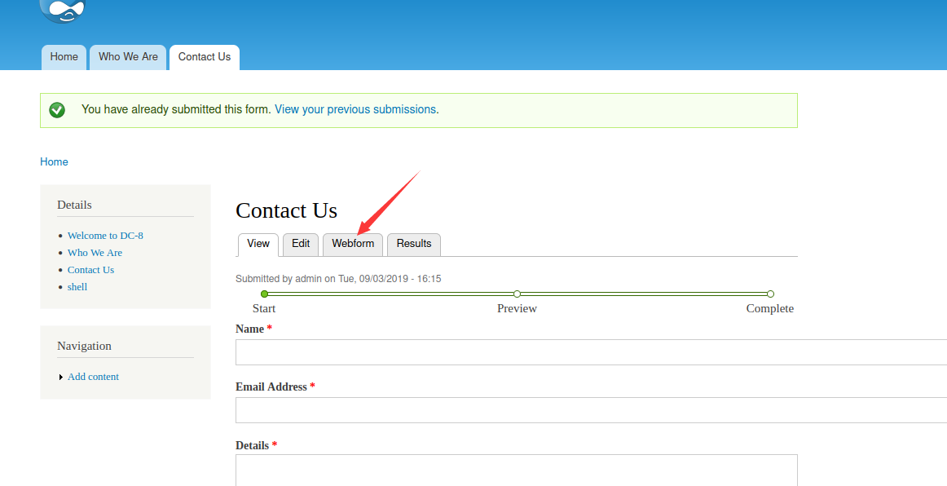Image resolution: width=947 pixels, height=486 pixels.
Task: Click the green checkmark status icon
Action: tap(57, 110)
